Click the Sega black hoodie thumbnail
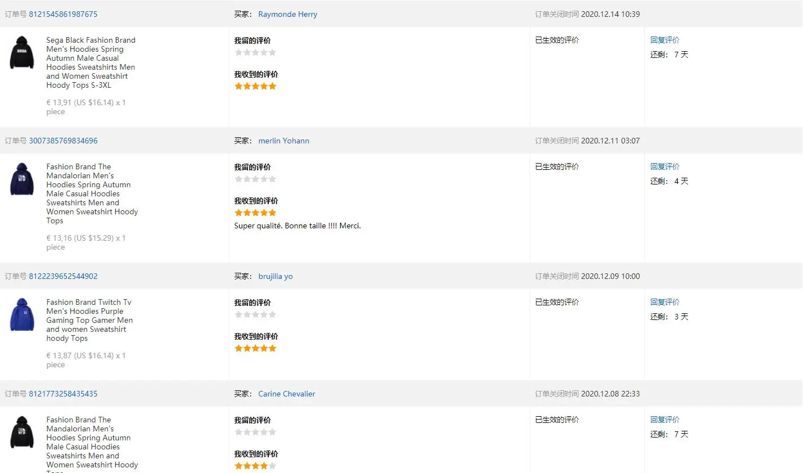The width and height of the screenshot is (803, 473). [x=22, y=52]
